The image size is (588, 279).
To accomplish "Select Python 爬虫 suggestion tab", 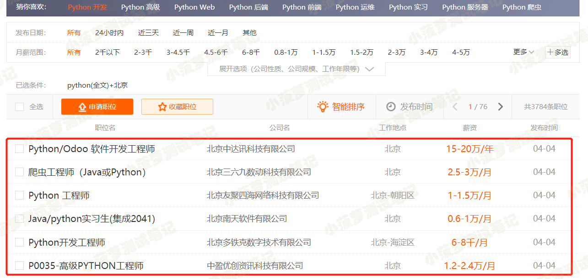I will [522, 7].
